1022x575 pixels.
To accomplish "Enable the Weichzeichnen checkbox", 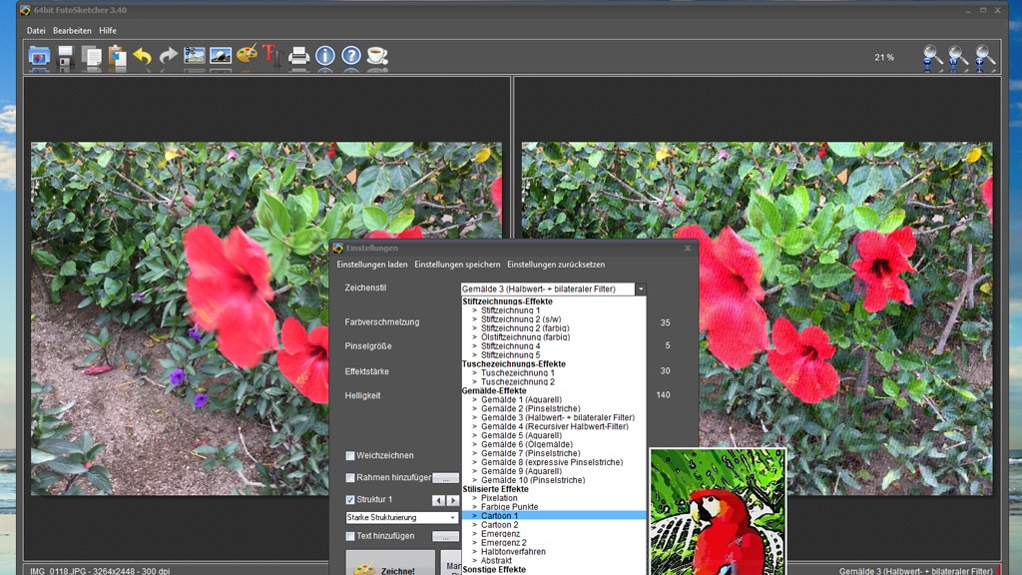I will (349, 454).
